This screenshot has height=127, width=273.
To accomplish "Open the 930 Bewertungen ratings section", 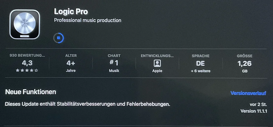I will click(x=27, y=56).
